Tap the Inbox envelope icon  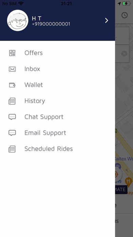(12, 69)
